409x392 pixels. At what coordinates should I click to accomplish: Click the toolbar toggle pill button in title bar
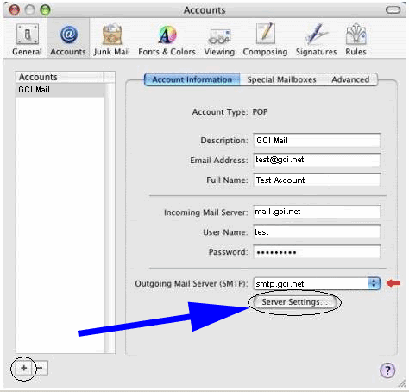393,10
